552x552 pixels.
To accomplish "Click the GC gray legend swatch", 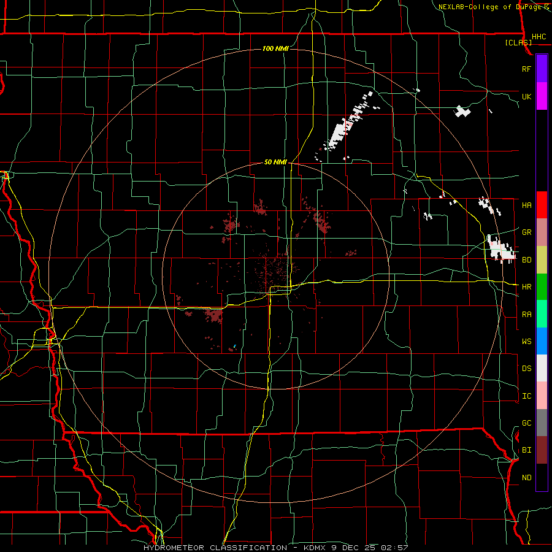I will click(542, 423).
